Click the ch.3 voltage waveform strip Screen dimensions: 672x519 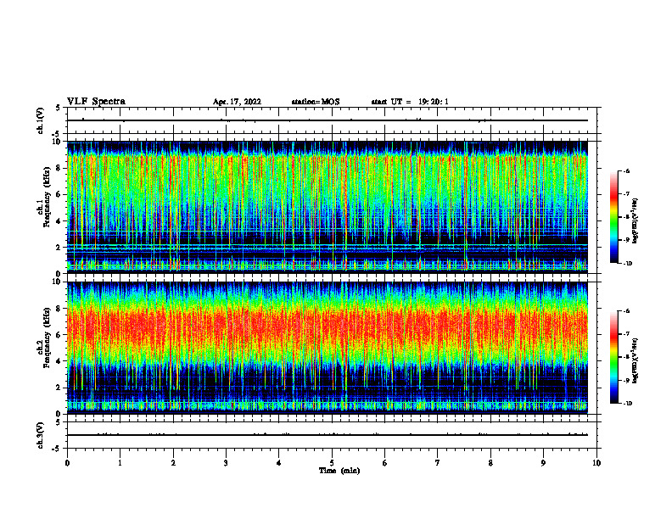(332, 435)
